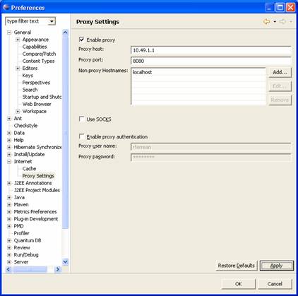This screenshot has width=298, height=296.
Task: Check the Use SOCKS checkbox
Action: 82,119
